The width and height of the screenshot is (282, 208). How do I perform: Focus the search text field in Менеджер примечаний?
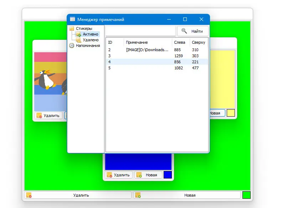point(140,31)
